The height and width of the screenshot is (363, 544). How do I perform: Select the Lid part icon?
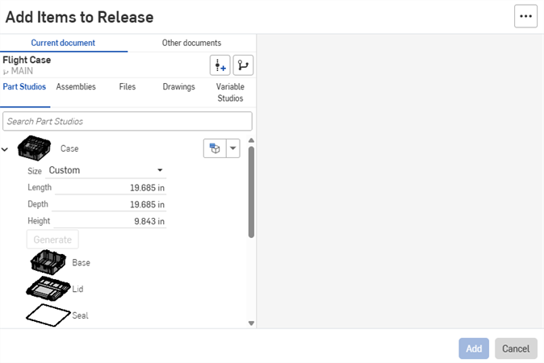click(x=48, y=289)
